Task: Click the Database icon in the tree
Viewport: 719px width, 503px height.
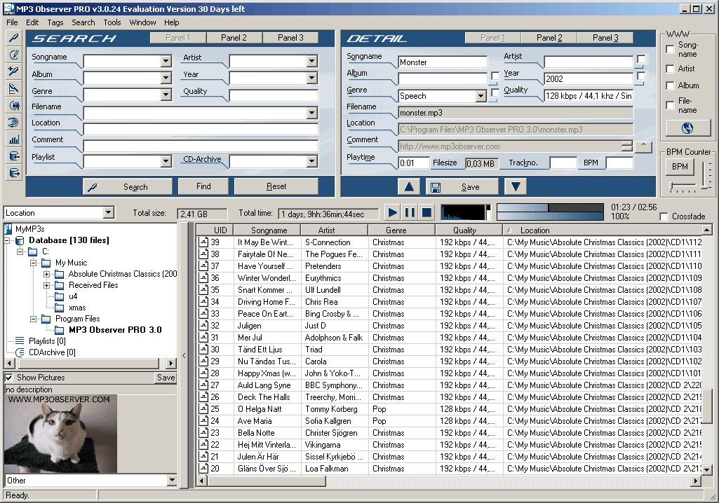Action: click(x=20, y=240)
